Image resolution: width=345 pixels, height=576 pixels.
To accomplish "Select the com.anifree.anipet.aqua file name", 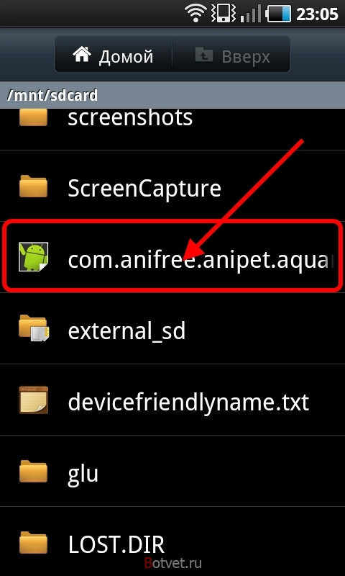I will click(x=201, y=258).
